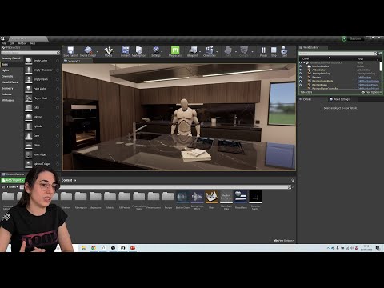This screenshot has width=384, height=288.
Task: Focus the World Outliner search field
Action: pyautogui.click(x=336, y=54)
